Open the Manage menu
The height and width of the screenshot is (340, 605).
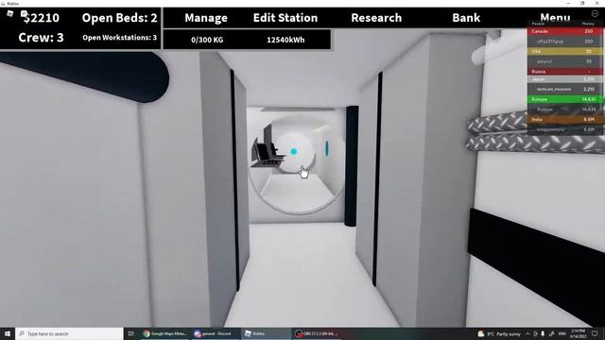tap(206, 18)
